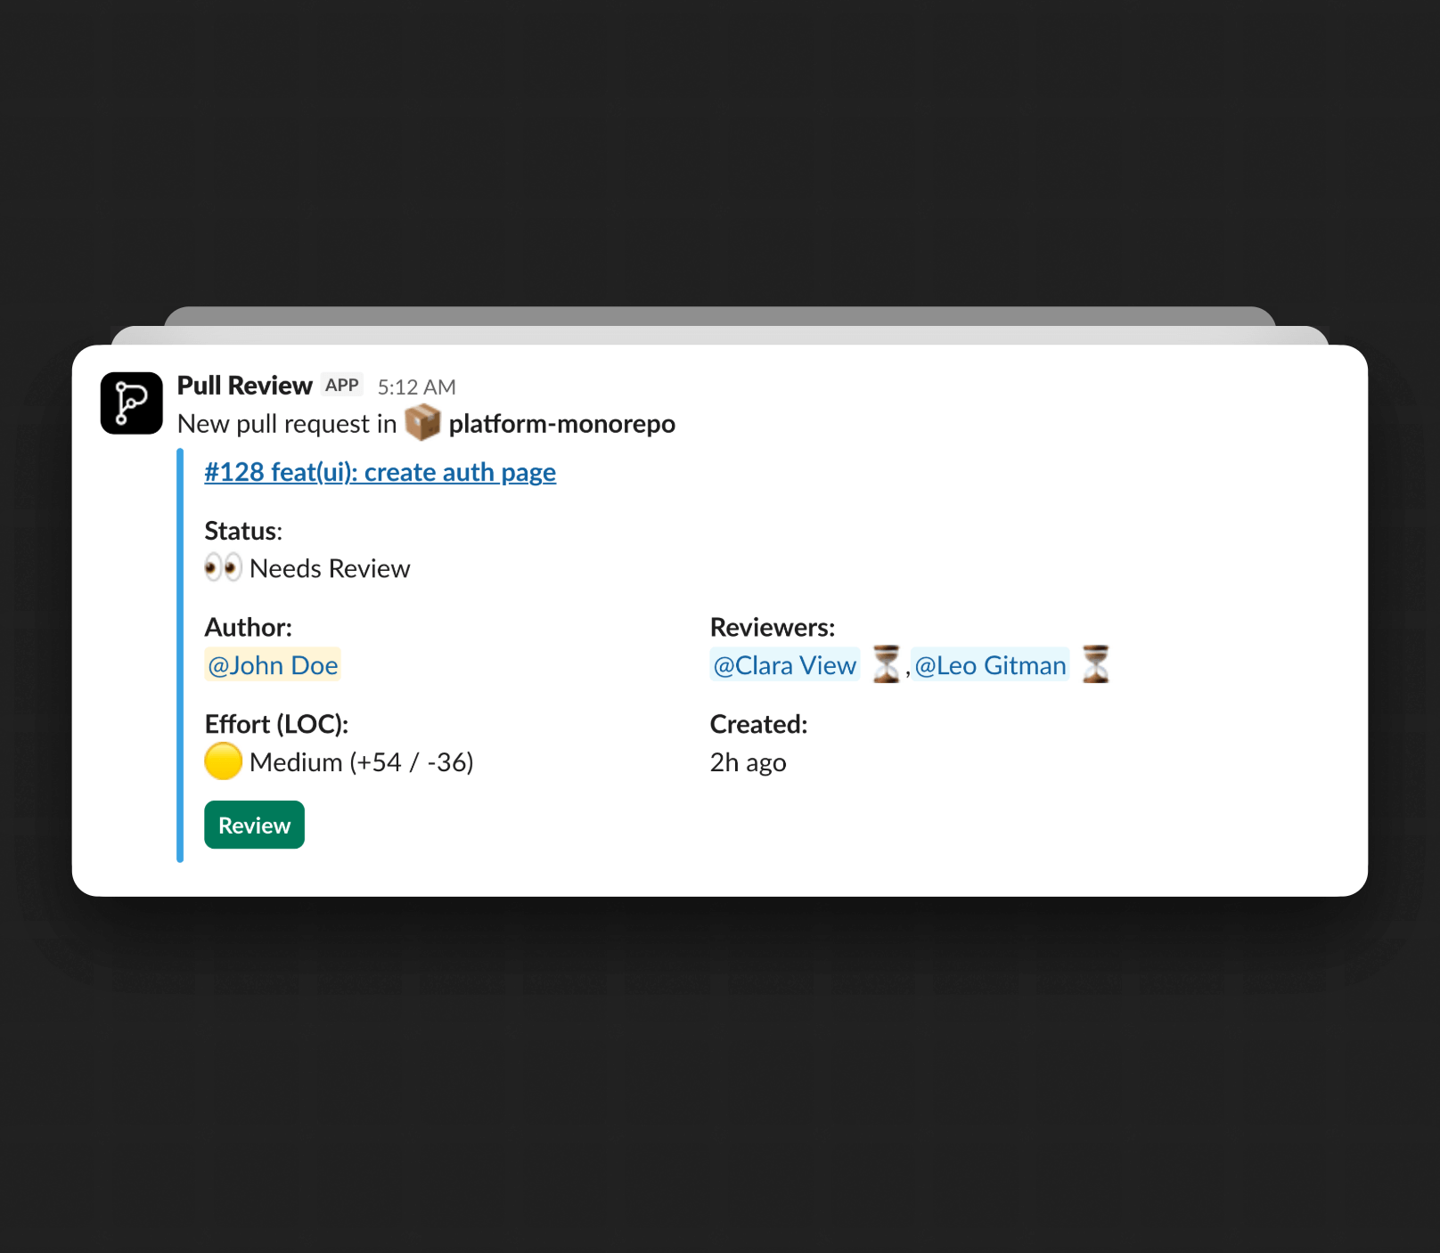Click the hourglass icon after Clara View
Image resolution: width=1440 pixels, height=1253 pixels.
[x=886, y=664]
